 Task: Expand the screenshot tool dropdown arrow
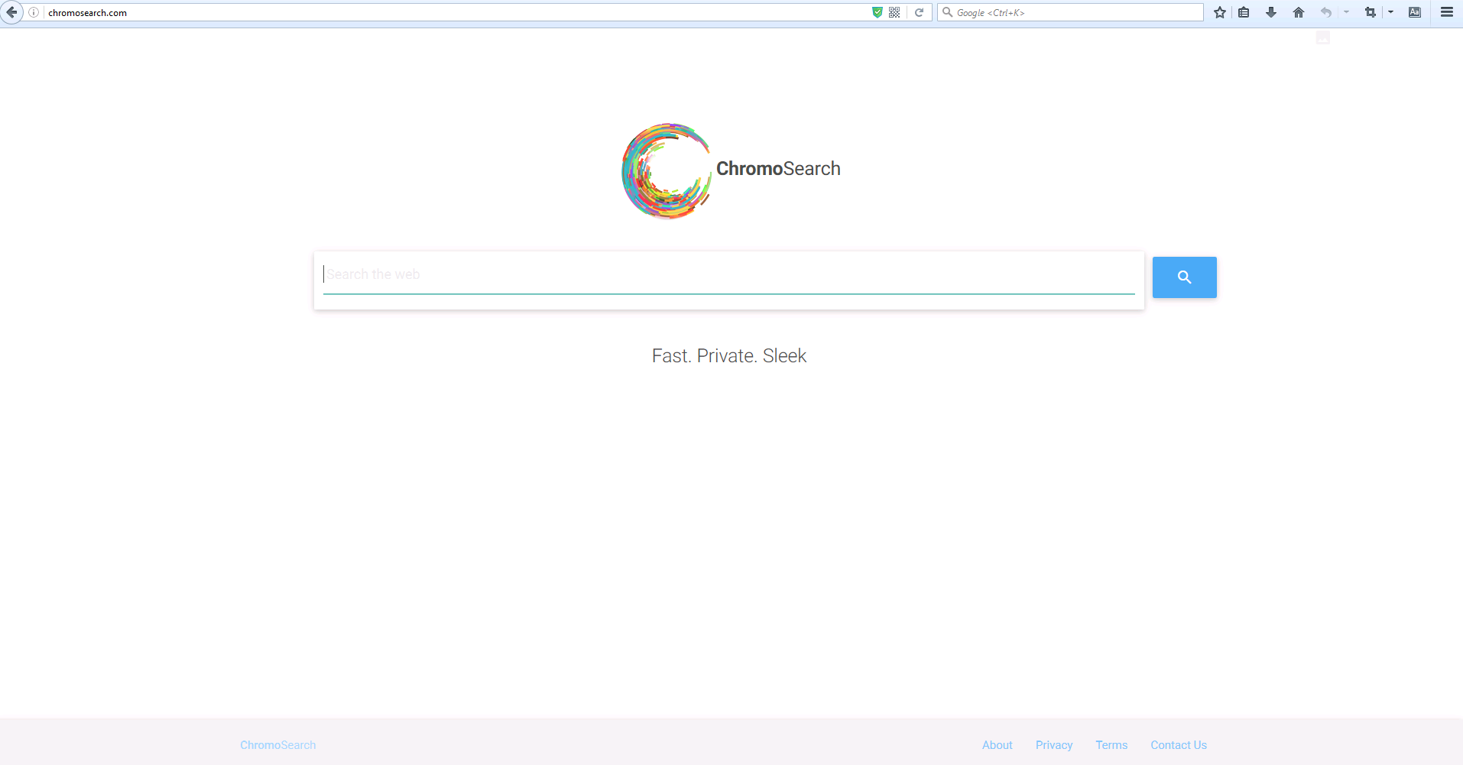pos(1390,12)
